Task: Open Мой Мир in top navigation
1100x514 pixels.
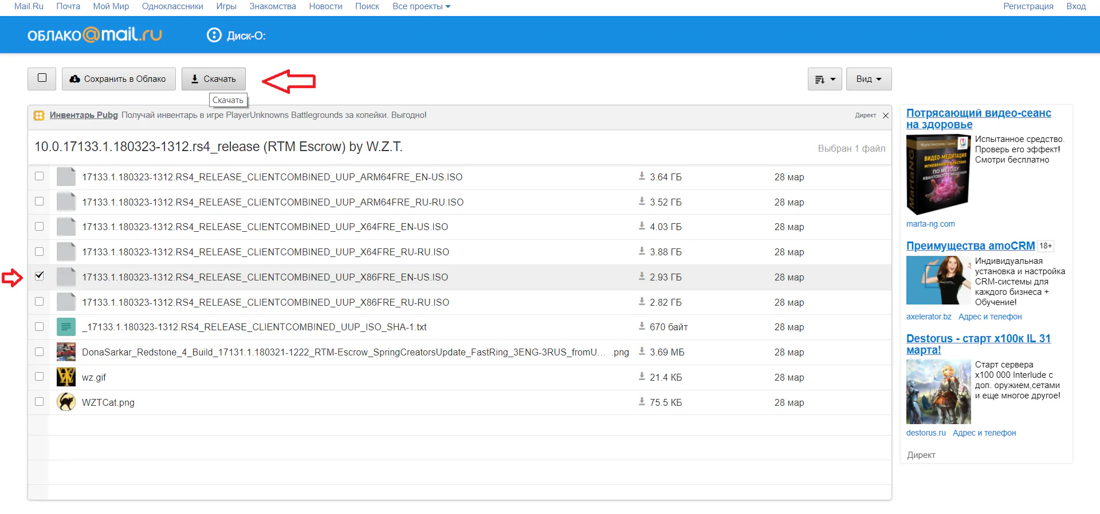Action: (x=111, y=6)
